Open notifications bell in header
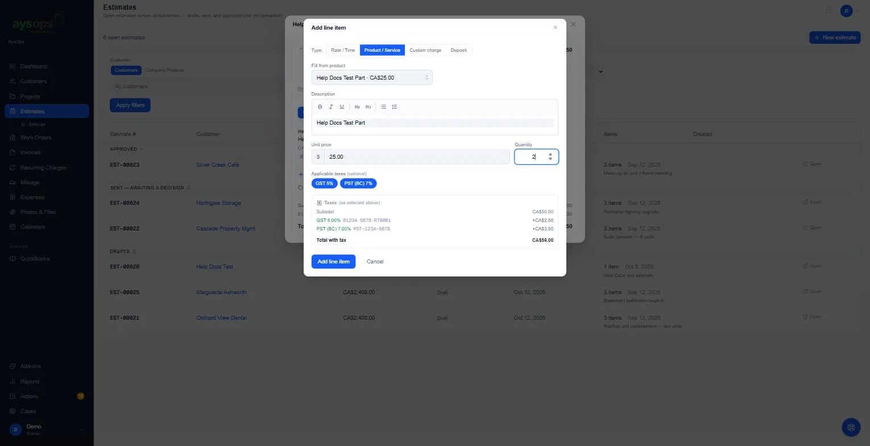Viewport: 870px width, 446px height. click(828, 11)
